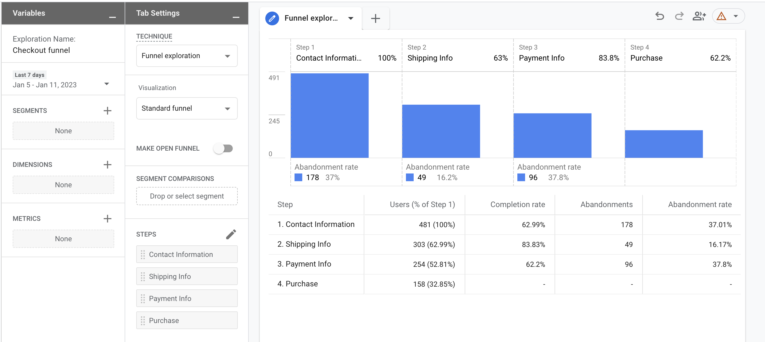Image resolution: width=765 pixels, height=342 pixels.
Task: Click Drop or select segment box
Action: (x=187, y=196)
